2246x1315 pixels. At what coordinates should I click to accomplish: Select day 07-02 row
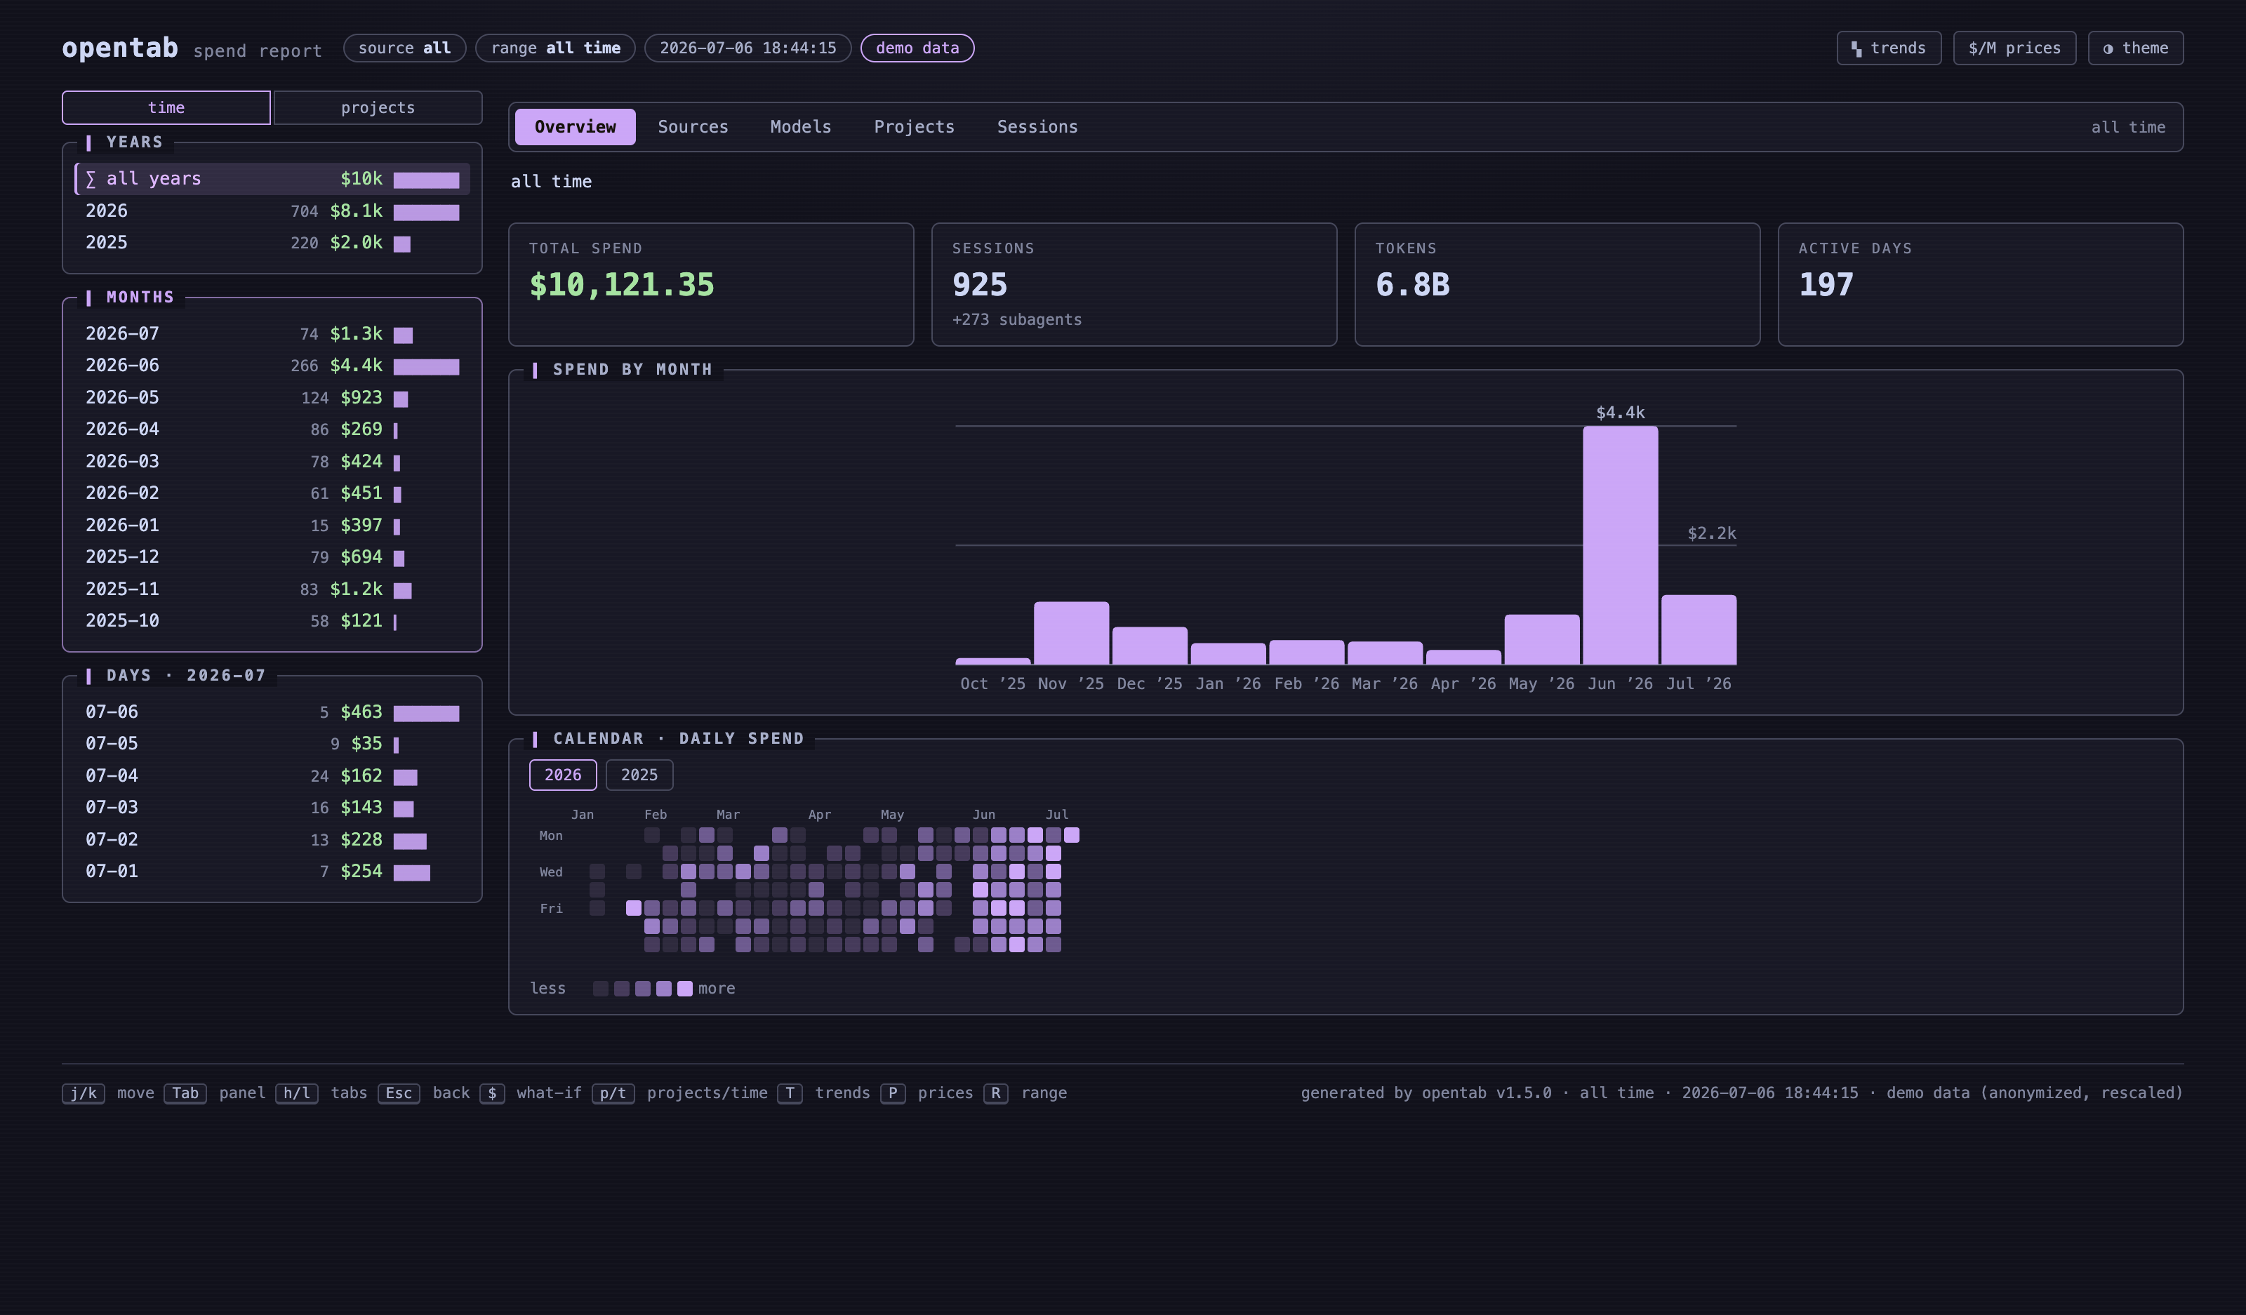[272, 840]
